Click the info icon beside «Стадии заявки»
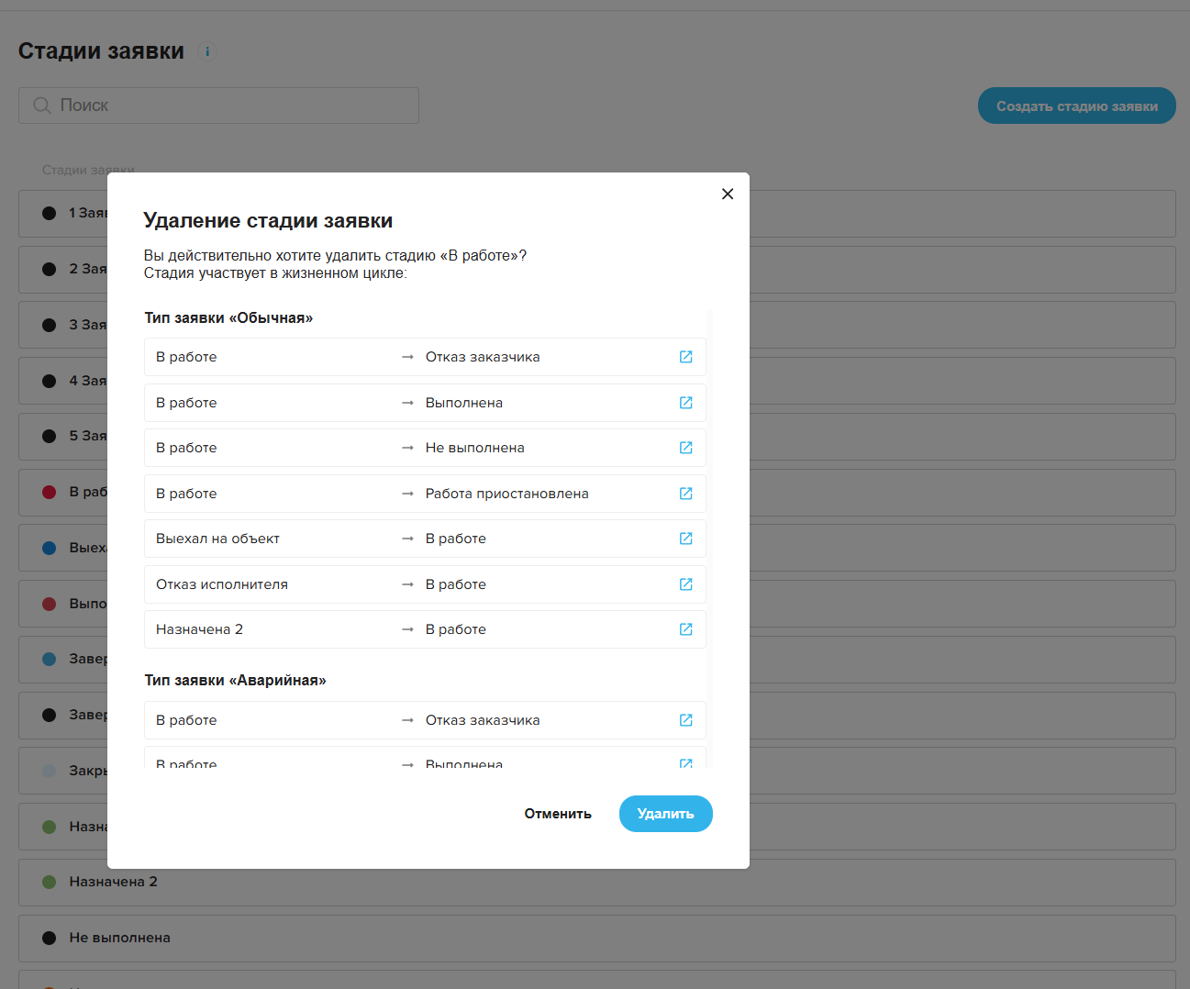 pos(207,51)
